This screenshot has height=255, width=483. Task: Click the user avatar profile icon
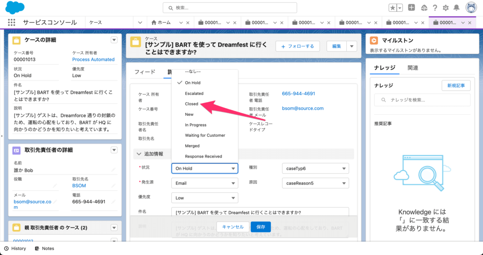point(471,8)
